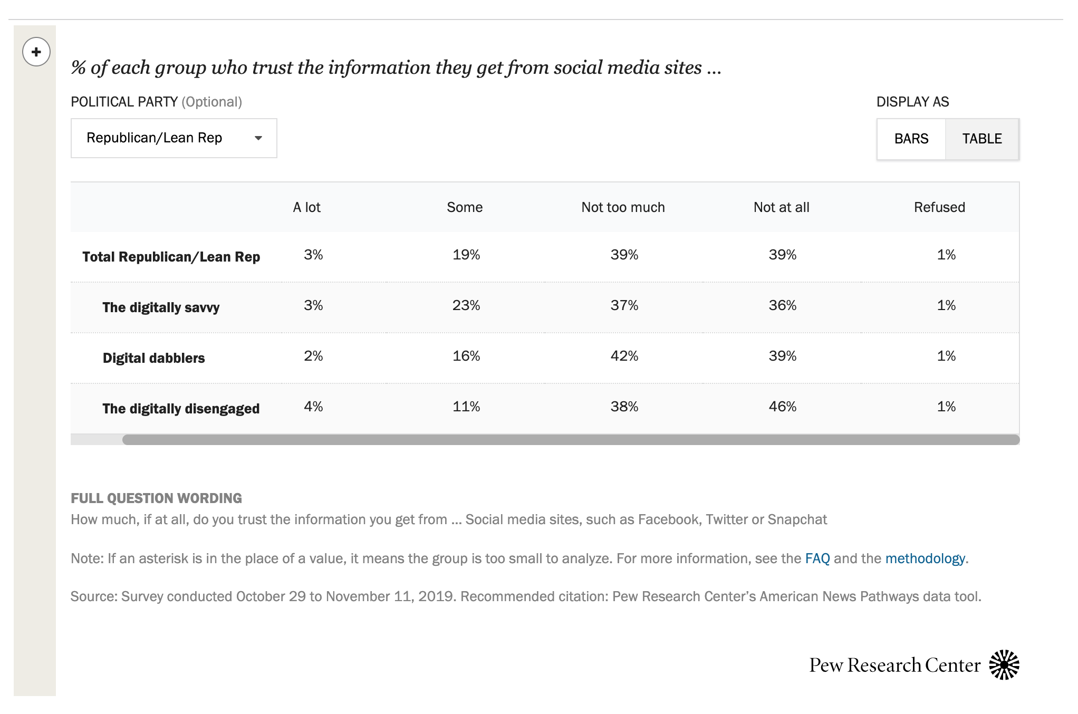
Task: Switch display to Bars view
Action: pyautogui.click(x=911, y=139)
